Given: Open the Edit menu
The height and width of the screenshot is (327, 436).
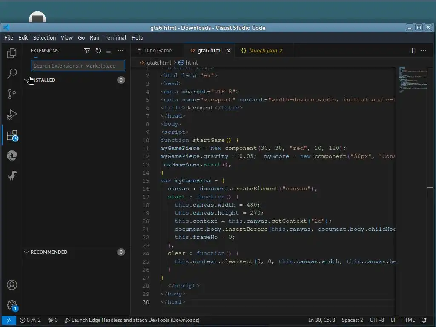Looking at the screenshot, I should point(23,37).
